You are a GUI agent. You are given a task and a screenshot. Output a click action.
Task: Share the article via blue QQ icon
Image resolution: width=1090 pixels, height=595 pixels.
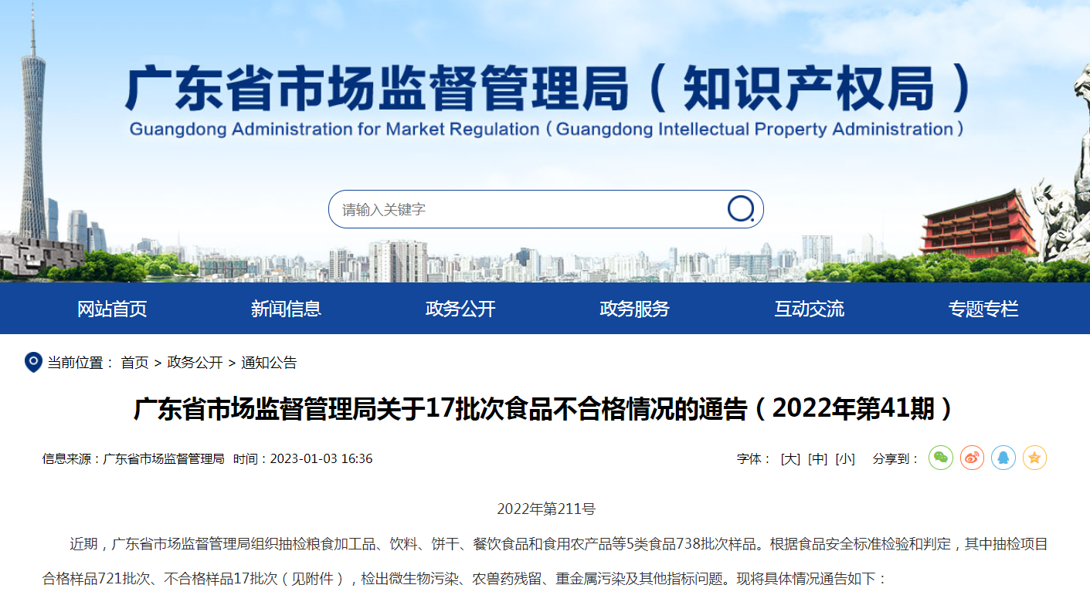(x=1003, y=458)
